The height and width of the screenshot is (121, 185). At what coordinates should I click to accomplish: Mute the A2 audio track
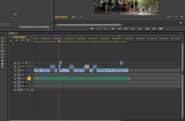tap(26, 79)
